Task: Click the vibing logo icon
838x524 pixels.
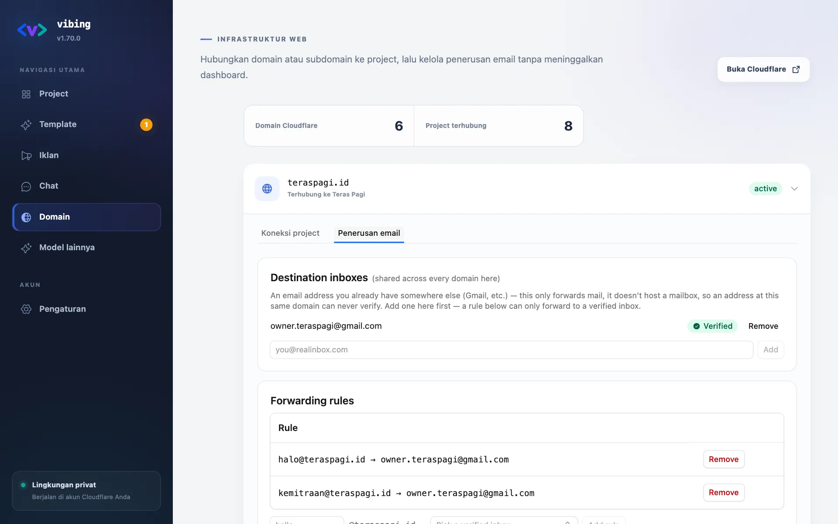Action: [32, 30]
